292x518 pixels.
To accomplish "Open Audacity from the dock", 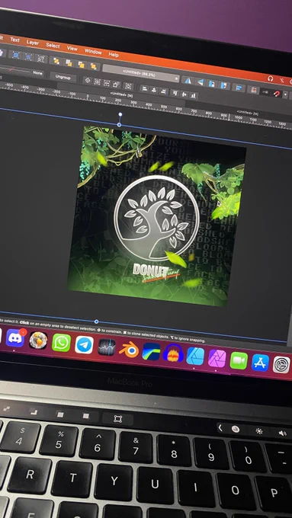I will 173,353.
